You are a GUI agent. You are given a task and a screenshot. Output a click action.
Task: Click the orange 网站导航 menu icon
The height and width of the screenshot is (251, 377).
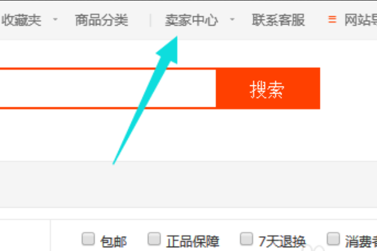[332, 19]
